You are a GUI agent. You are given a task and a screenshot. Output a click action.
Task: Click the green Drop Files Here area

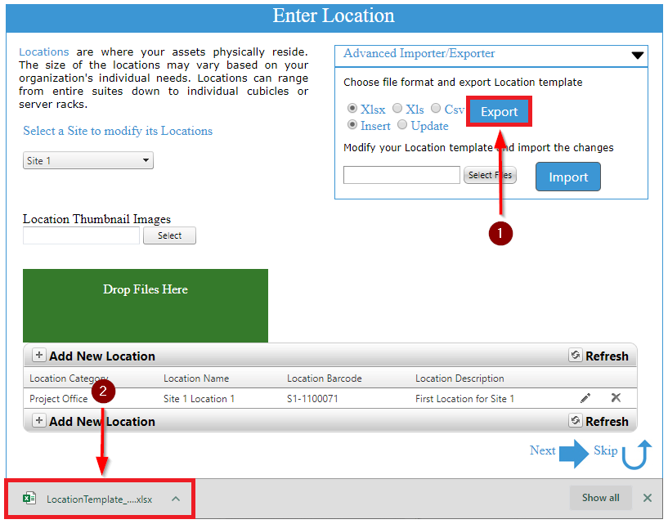[x=146, y=306]
